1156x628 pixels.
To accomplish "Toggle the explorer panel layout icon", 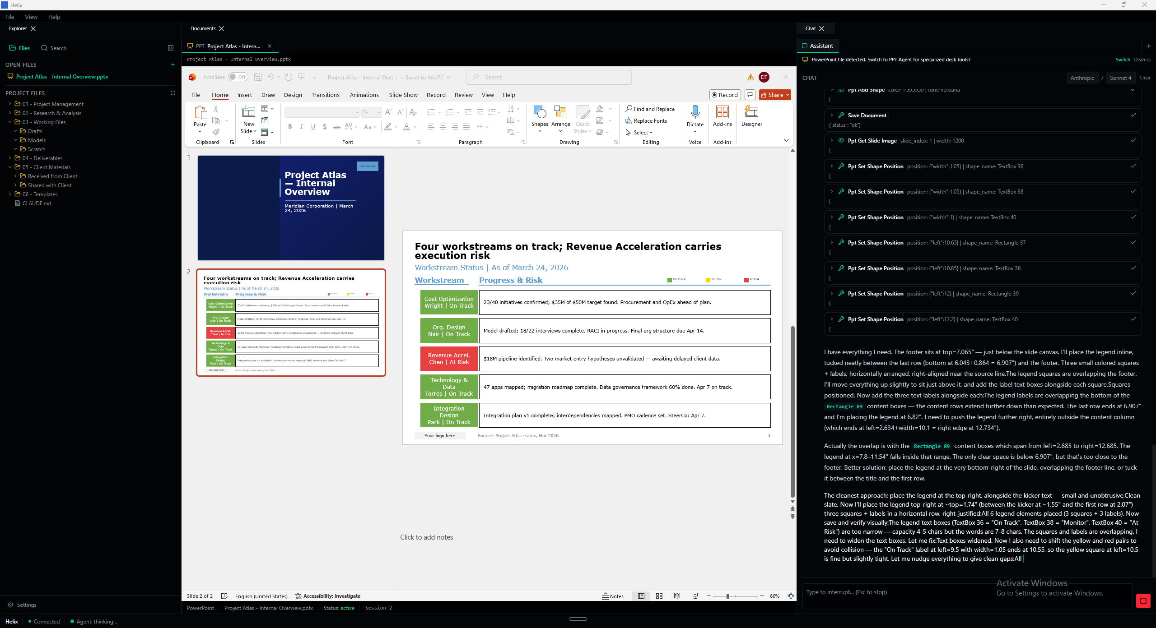I will (171, 48).
